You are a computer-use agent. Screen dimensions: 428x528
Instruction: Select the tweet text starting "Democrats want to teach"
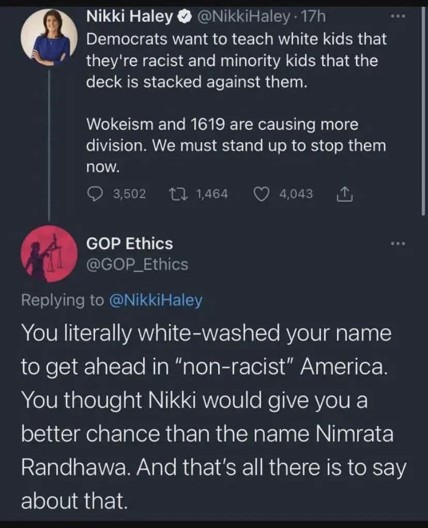(236, 61)
